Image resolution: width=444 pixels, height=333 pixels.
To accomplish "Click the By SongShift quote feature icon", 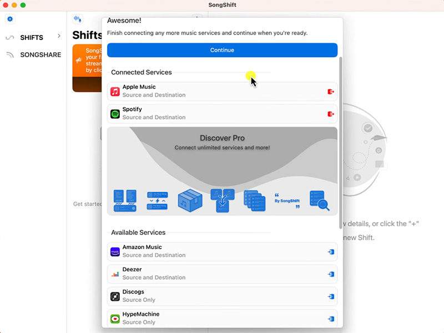I will pyautogui.click(x=287, y=200).
